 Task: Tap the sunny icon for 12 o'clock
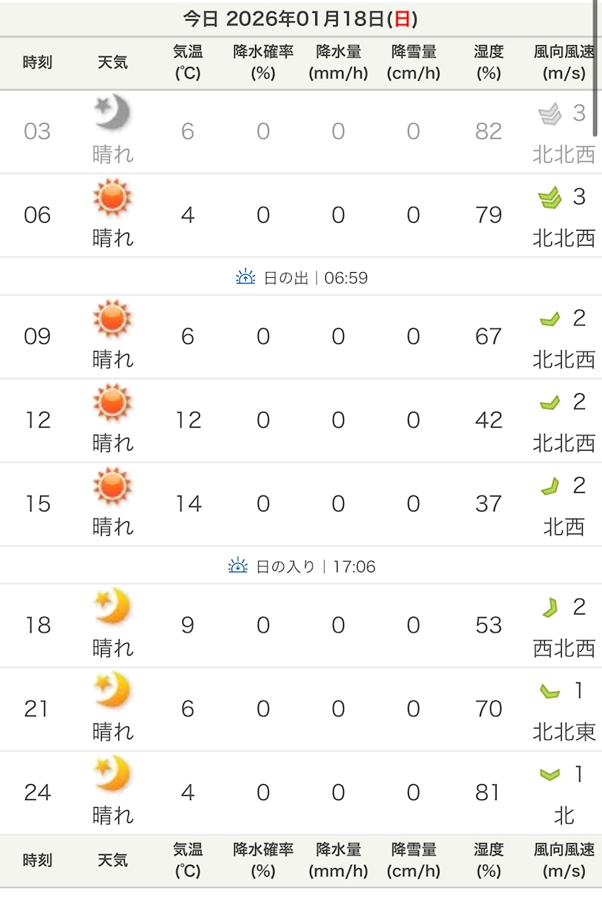(113, 402)
